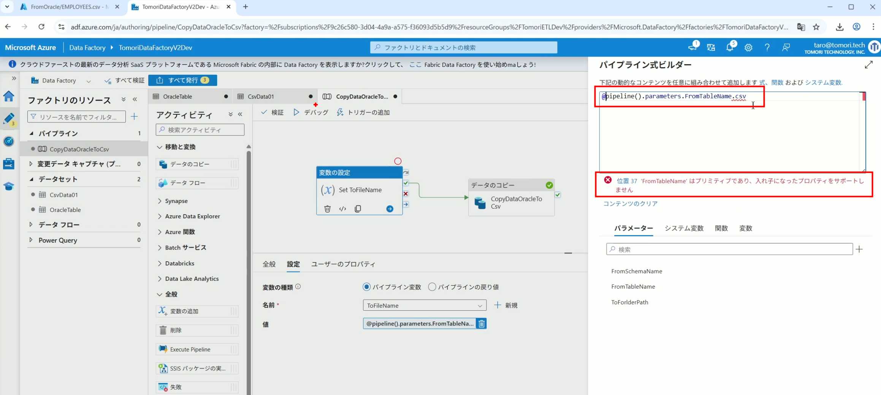
Task: Select the パイプライン変数 radio button
Action: (366, 287)
